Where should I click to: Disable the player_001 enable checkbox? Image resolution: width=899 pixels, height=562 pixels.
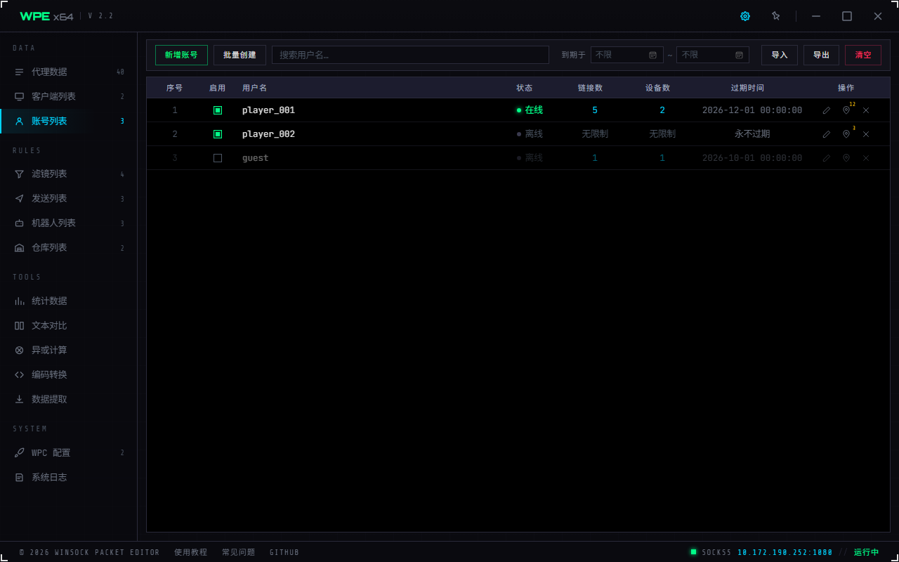(218, 110)
